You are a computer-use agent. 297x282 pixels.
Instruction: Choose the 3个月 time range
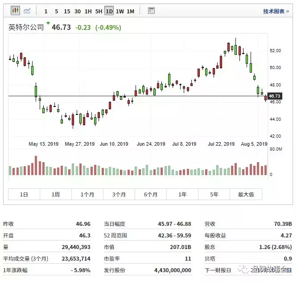point(119,194)
